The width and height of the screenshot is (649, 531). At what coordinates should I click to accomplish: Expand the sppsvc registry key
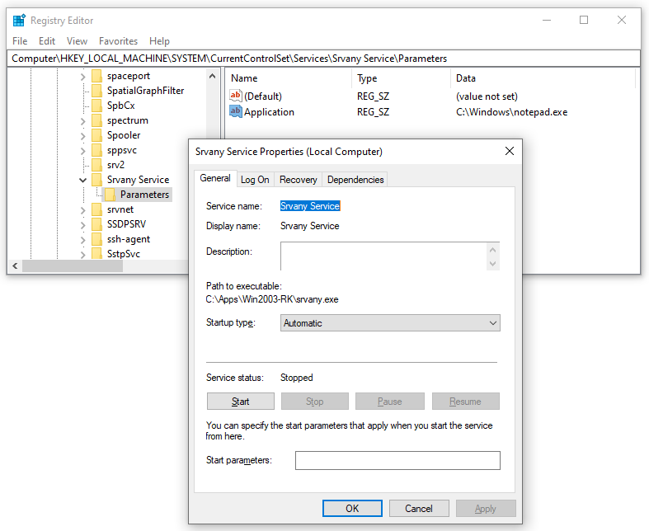[x=82, y=151]
